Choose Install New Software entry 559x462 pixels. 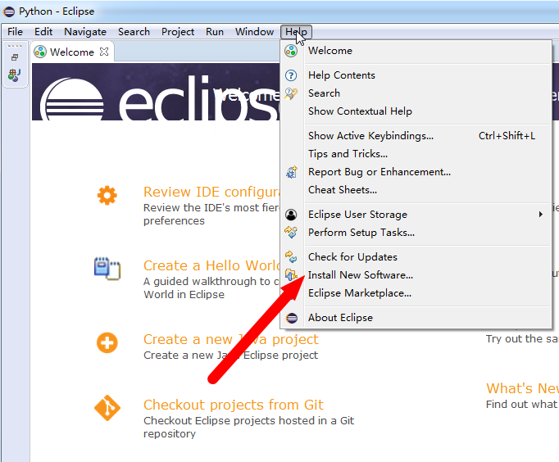[416, 275]
